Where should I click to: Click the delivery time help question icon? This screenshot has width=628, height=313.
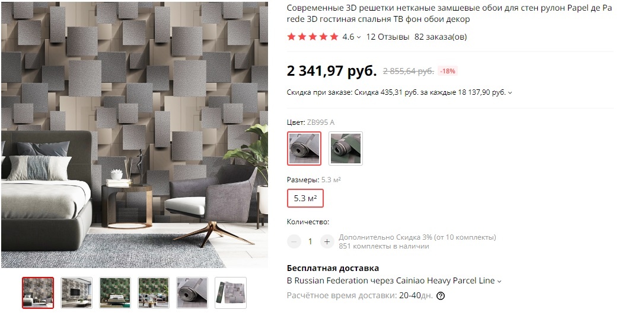441,296
